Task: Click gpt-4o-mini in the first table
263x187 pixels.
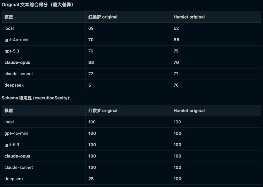Action: pyautogui.click(x=16, y=40)
